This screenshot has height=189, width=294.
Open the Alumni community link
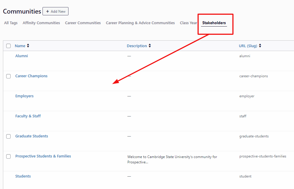tap(22, 56)
